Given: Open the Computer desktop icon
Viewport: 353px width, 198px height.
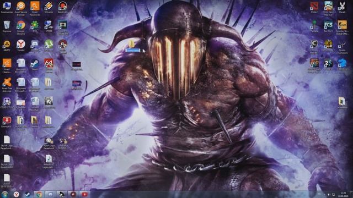Looking at the screenshot, I should pyautogui.click(x=7, y=7).
